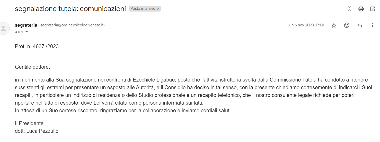Viewport: 380px width, 142px height.
Task: Add an emoji reaction to the message
Action: [347, 25]
